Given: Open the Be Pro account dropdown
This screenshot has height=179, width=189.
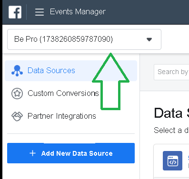Looking at the screenshot, I should pyautogui.click(x=84, y=39).
